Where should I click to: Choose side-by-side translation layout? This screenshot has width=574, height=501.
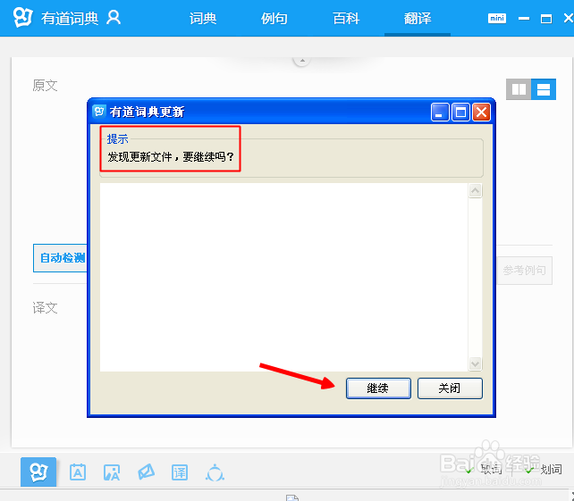click(519, 89)
